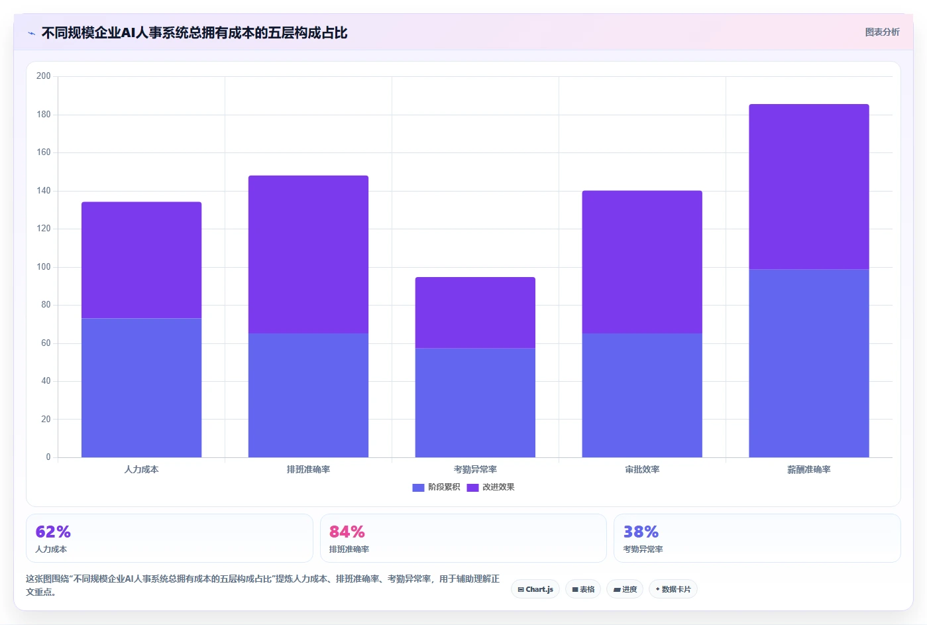
Task: Click the purple 改进效果 bar for 审批效率
Action: [642, 262]
